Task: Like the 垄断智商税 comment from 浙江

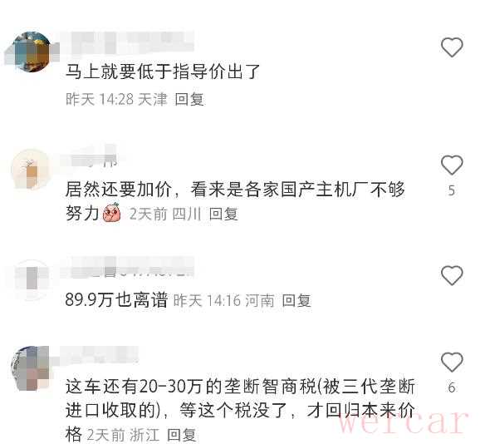Action: tap(452, 362)
